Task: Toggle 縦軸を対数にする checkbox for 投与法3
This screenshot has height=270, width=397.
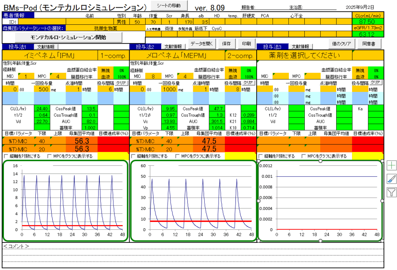Action: [x=260, y=156]
